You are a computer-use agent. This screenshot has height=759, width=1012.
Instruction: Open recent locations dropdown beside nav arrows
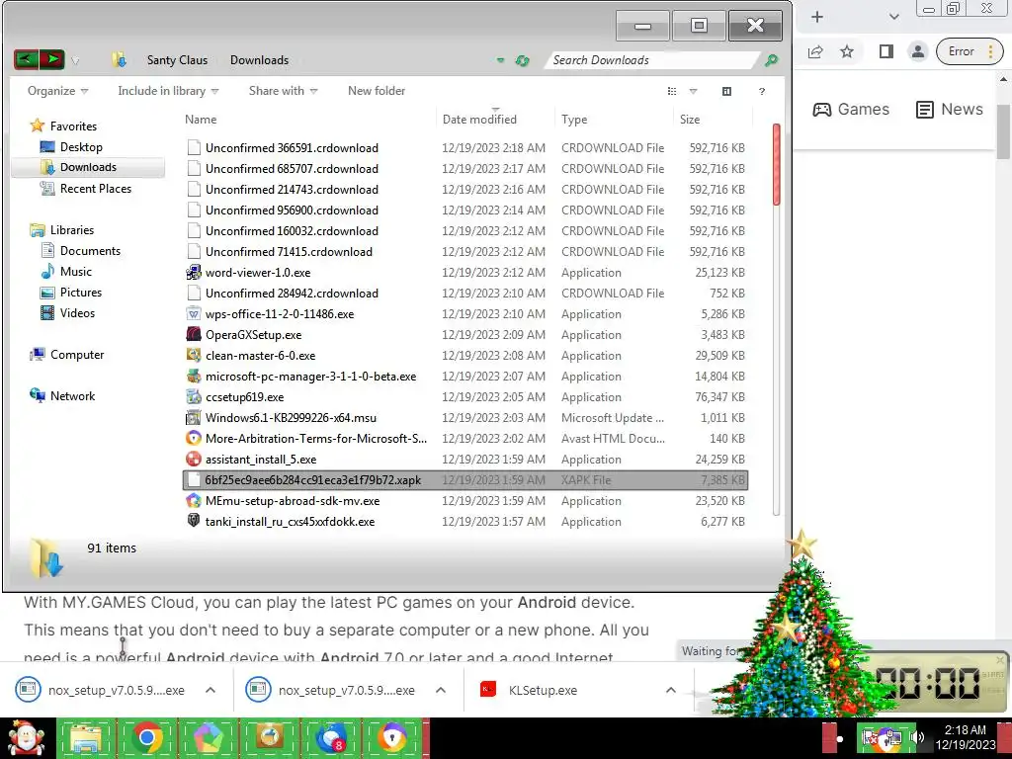[75, 60]
